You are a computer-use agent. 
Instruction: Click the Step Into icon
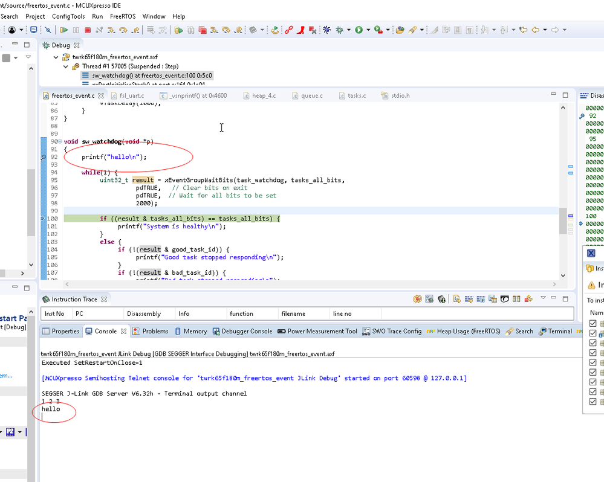111,30
